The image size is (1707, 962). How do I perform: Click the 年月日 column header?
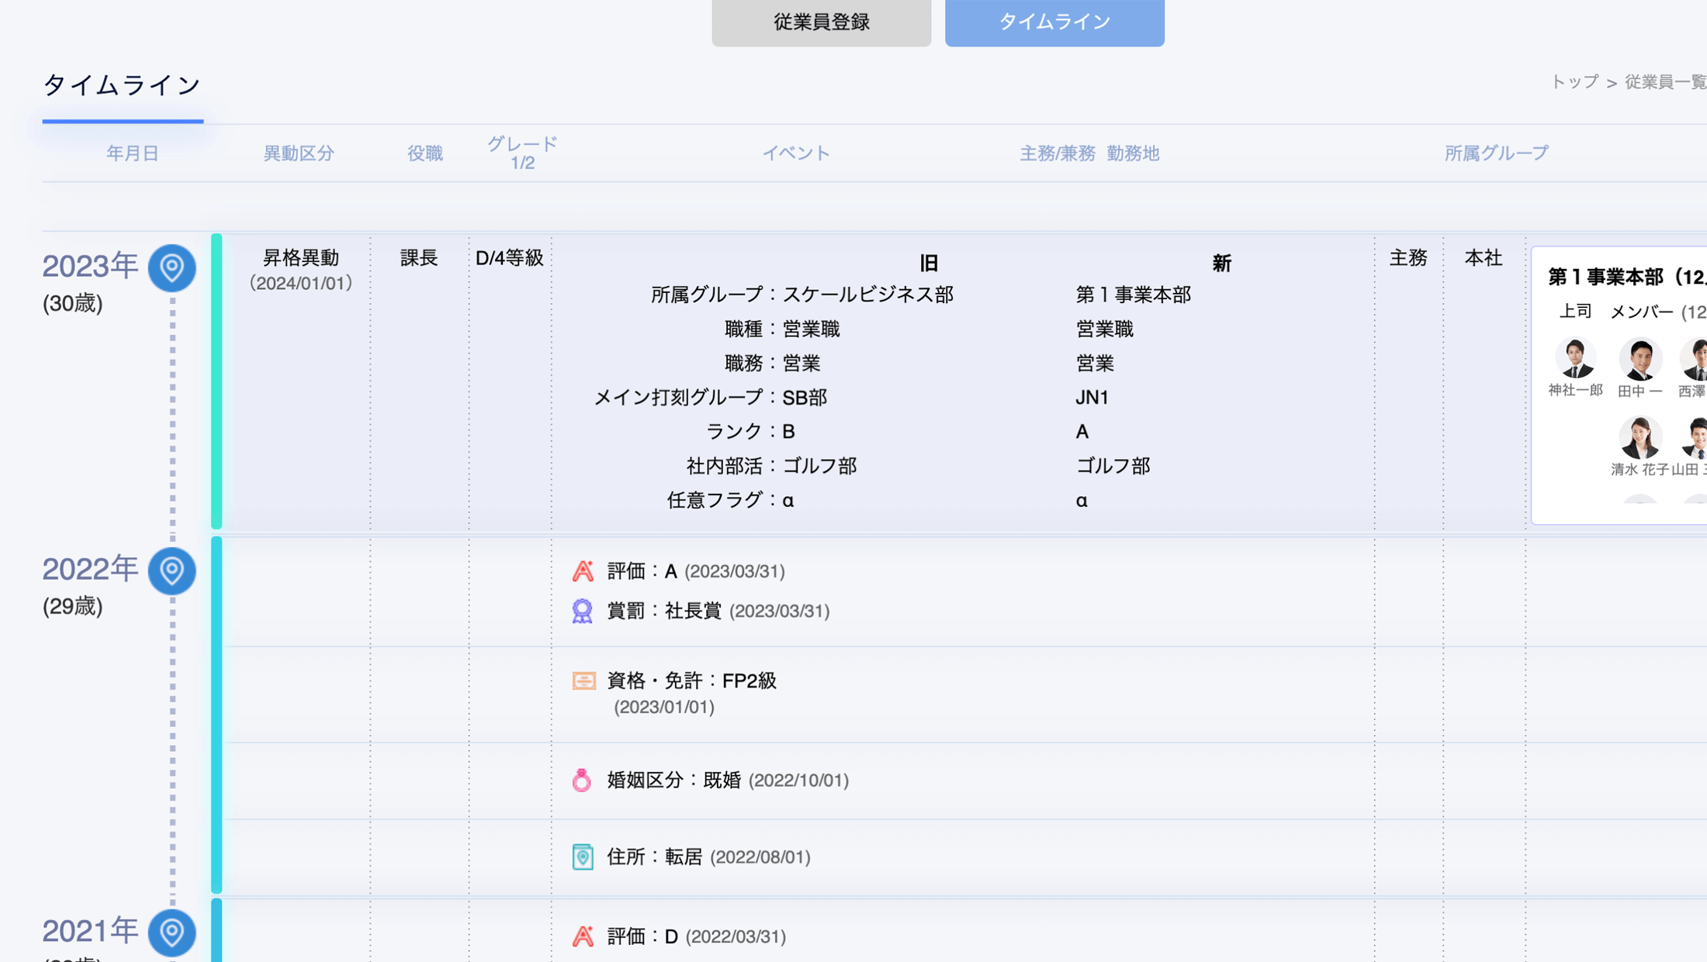133,153
